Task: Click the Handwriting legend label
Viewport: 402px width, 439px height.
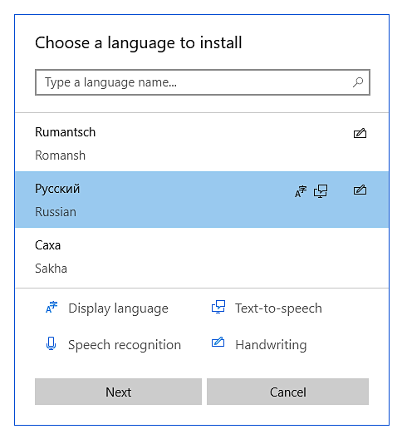Action: [x=271, y=345]
